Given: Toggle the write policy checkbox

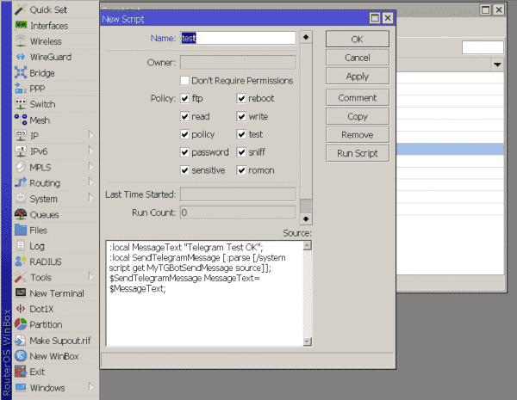Looking at the screenshot, I should 241,116.
